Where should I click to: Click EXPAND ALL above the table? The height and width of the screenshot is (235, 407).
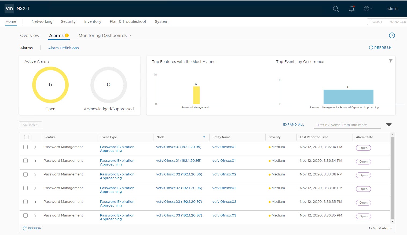coord(294,124)
